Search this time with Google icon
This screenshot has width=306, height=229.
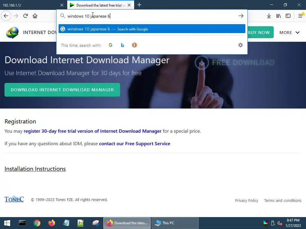pos(111,45)
